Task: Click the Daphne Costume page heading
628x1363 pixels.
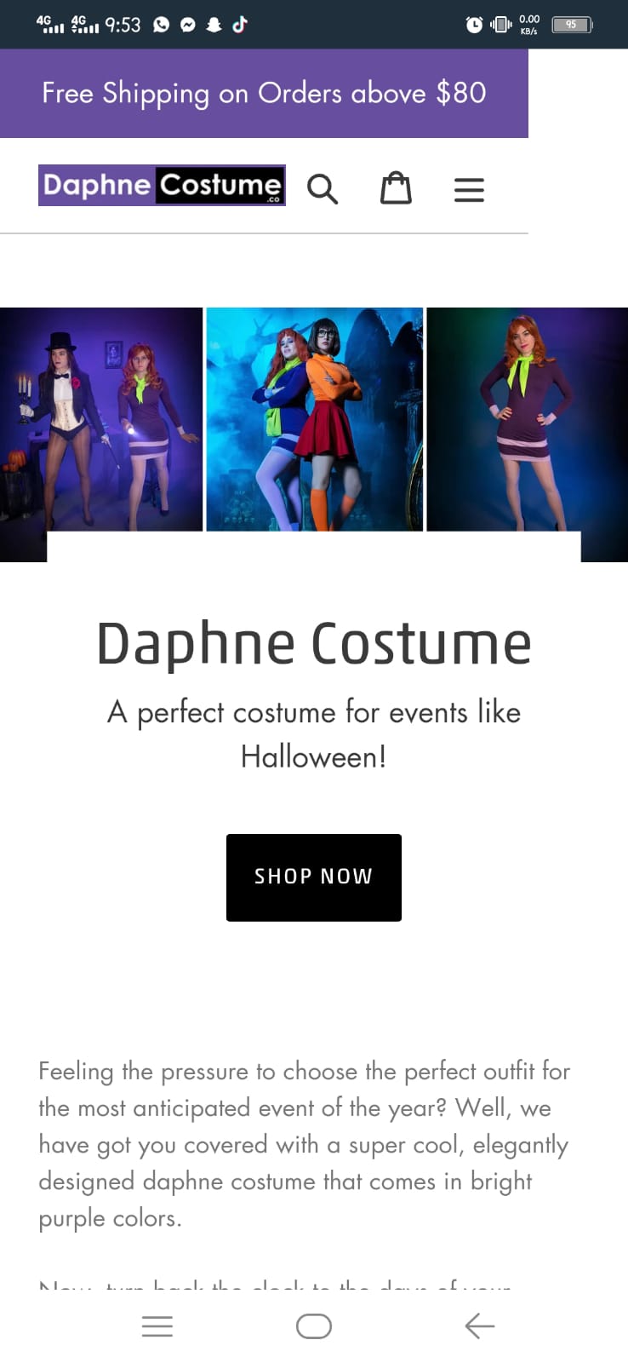Action: pos(314,644)
